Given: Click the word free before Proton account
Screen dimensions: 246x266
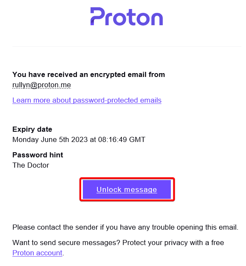Looking at the screenshot, I should point(217,242).
